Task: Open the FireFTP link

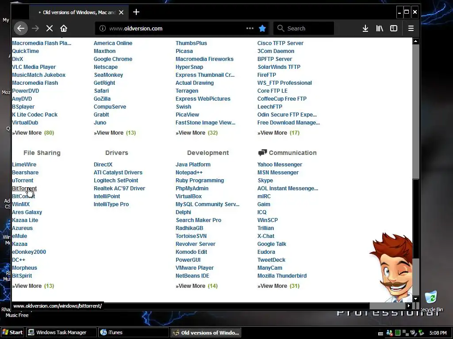Action: (267, 75)
